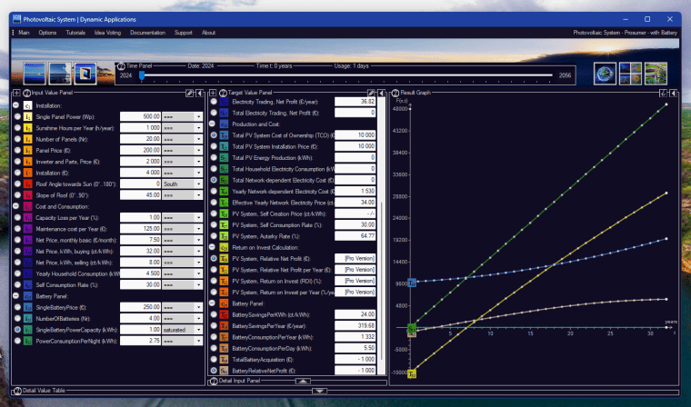Click the Result Graph lock icon
The width and height of the screenshot is (691, 407).
tap(663, 93)
